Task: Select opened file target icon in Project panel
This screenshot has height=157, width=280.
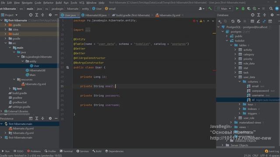Action: 31,15
